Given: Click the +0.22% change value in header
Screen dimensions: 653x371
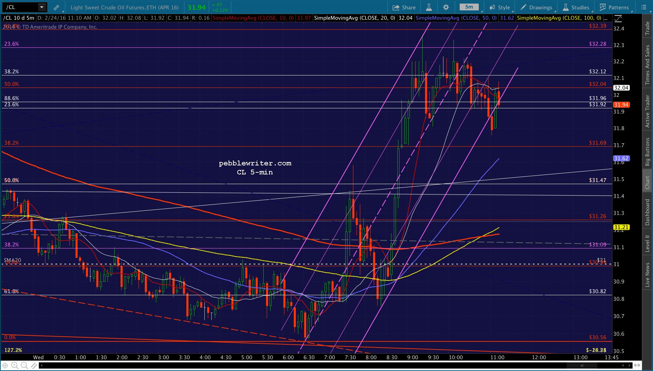Looking at the screenshot, I should (x=220, y=10).
